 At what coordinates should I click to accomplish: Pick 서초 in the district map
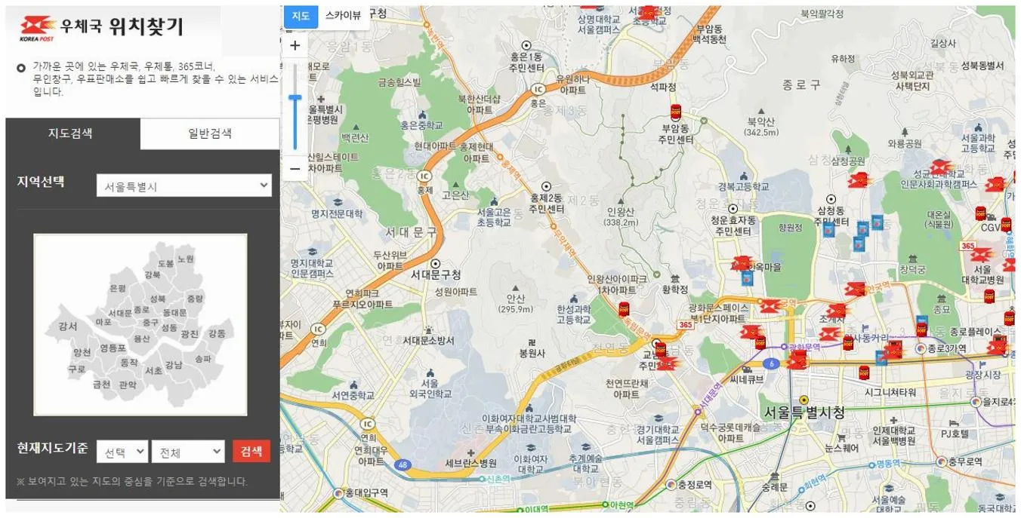coord(153,371)
